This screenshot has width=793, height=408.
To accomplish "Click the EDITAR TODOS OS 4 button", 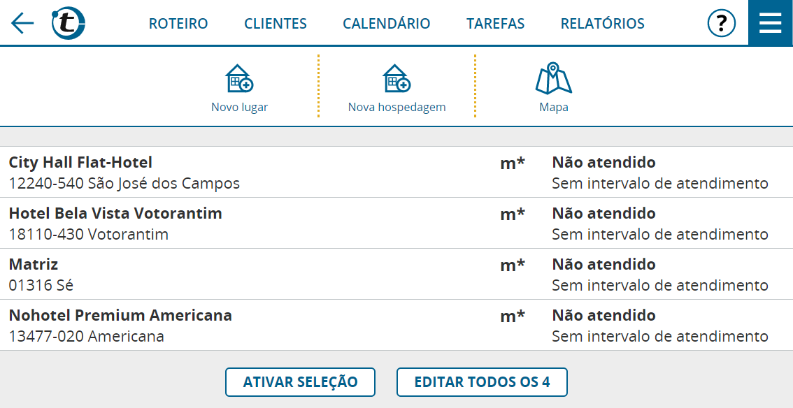I will pyautogui.click(x=482, y=381).
